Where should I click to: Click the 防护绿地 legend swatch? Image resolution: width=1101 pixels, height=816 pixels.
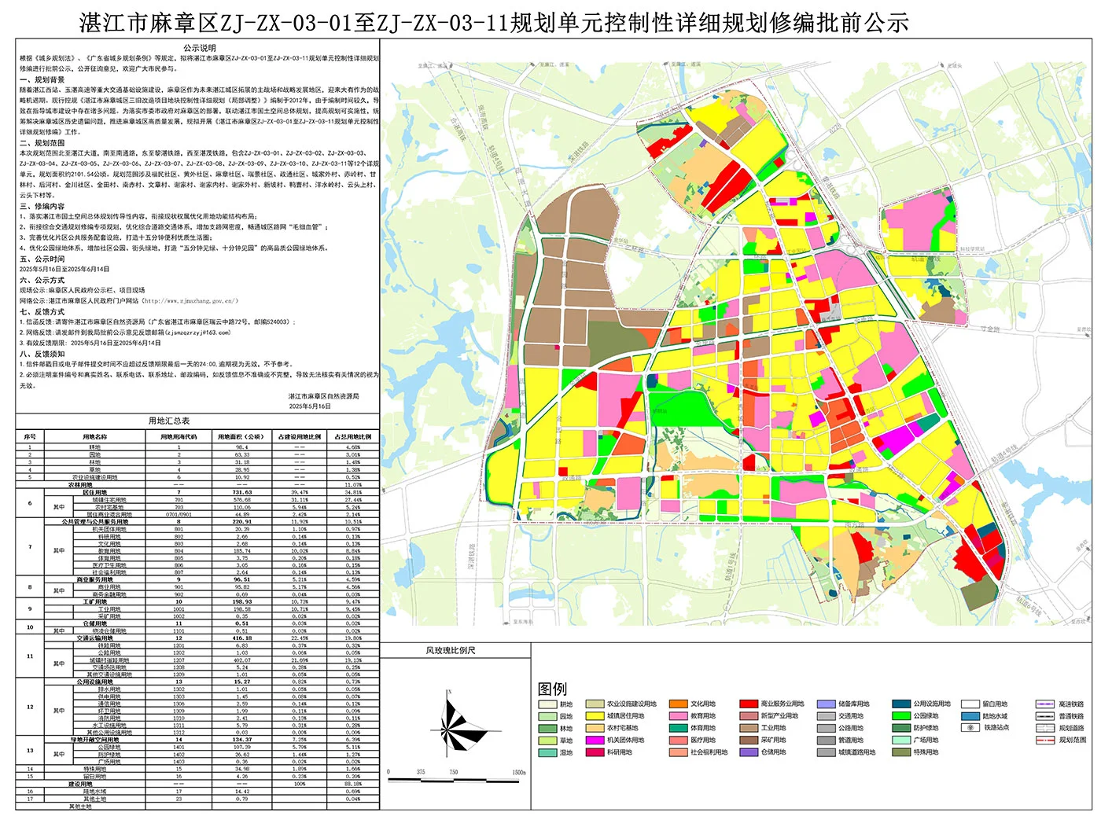coord(901,728)
